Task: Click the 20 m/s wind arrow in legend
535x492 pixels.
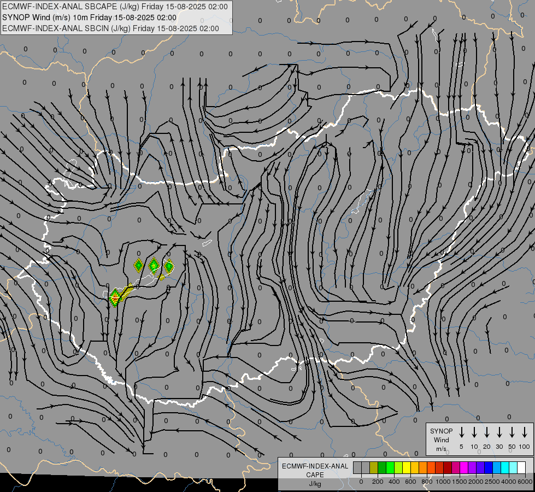Action: [486, 432]
